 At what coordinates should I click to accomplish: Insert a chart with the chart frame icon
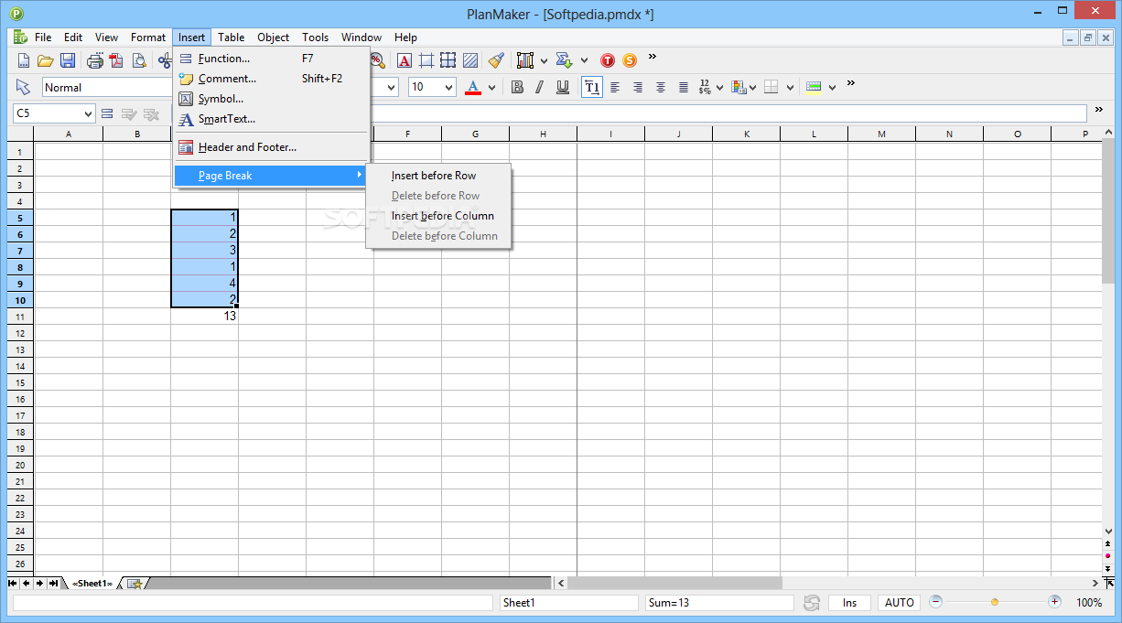pyautogui.click(x=525, y=60)
